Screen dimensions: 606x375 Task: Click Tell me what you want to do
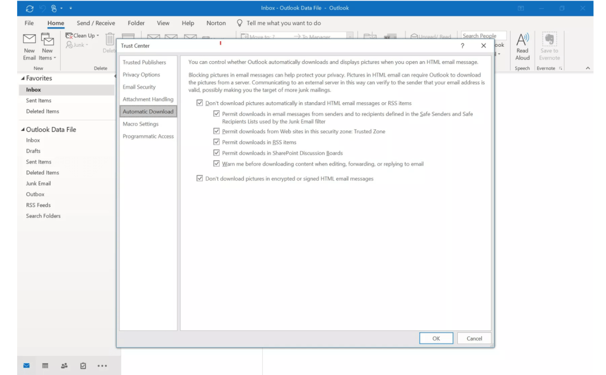[x=284, y=23]
